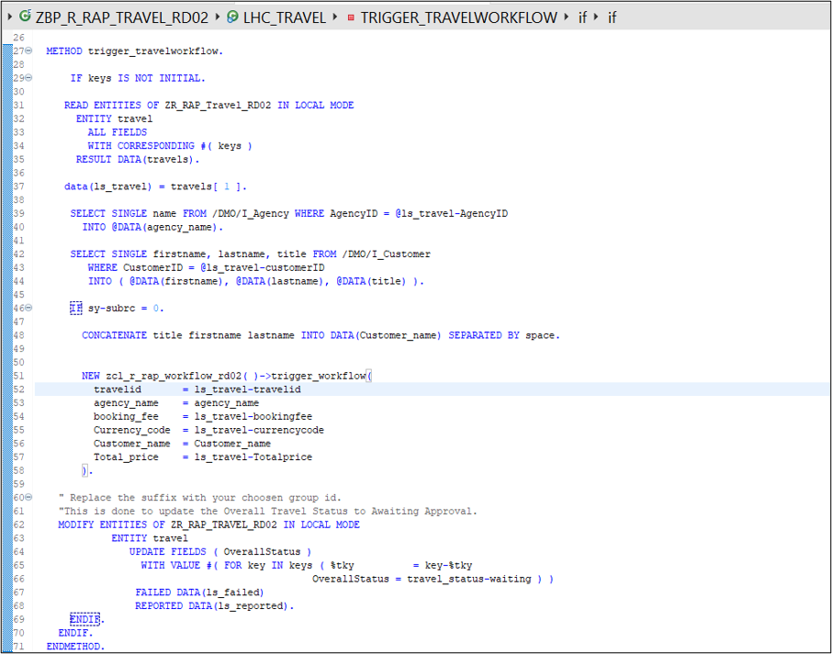This screenshot has height=654, width=832.
Task: Collapse the METHOD fold at line 27
Action: [28, 51]
